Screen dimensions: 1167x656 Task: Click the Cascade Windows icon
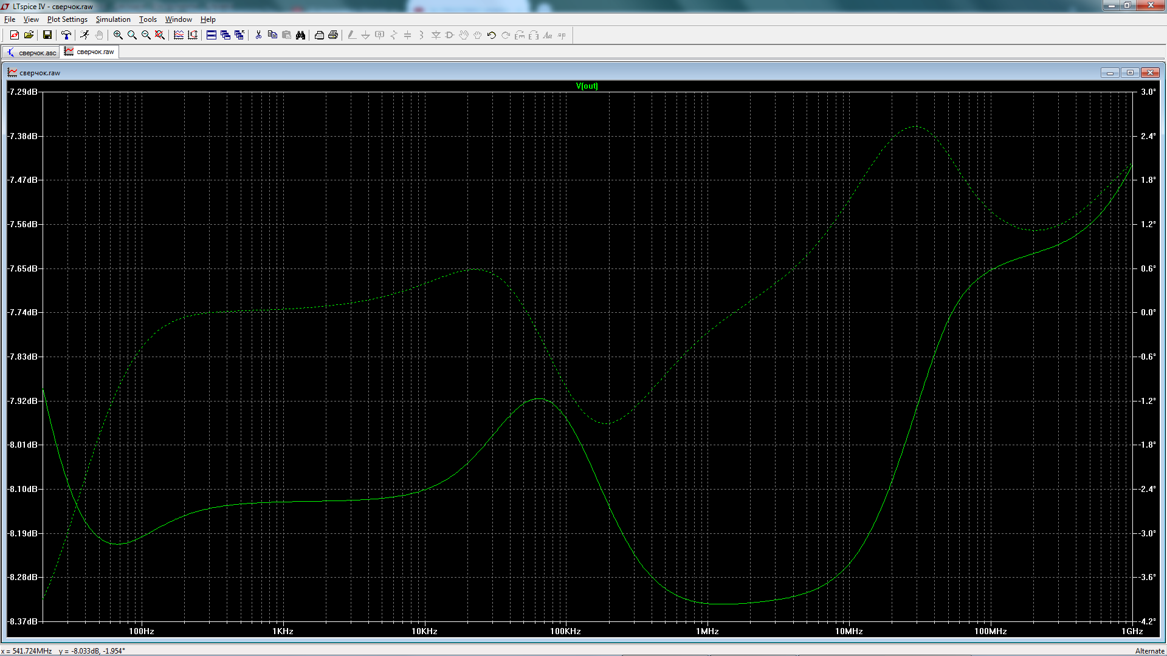tap(225, 35)
